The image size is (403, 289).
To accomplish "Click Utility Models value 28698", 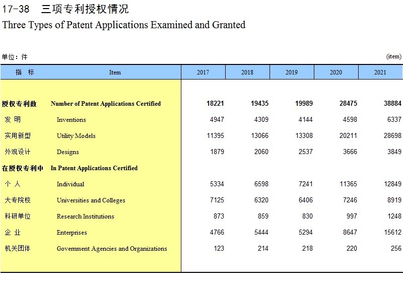I will (393, 136).
